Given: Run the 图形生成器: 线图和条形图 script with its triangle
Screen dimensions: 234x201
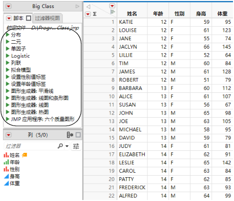Looking at the screenshot, I should point(7,98).
